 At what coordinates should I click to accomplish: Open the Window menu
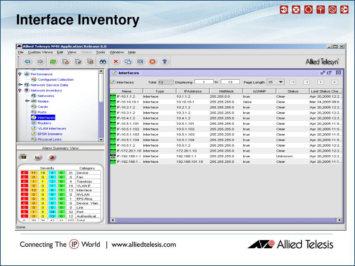(x=117, y=52)
